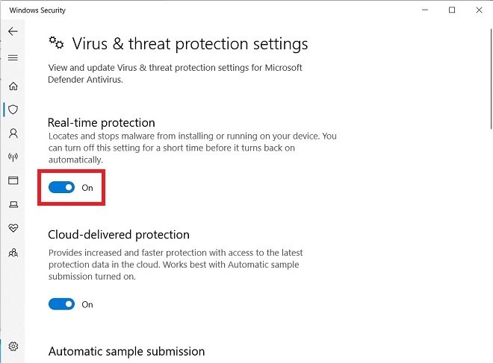The height and width of the screenshot is (363, 493).
Task: Click the Virus & threat protection settings title
Action: tap(190, 44)
